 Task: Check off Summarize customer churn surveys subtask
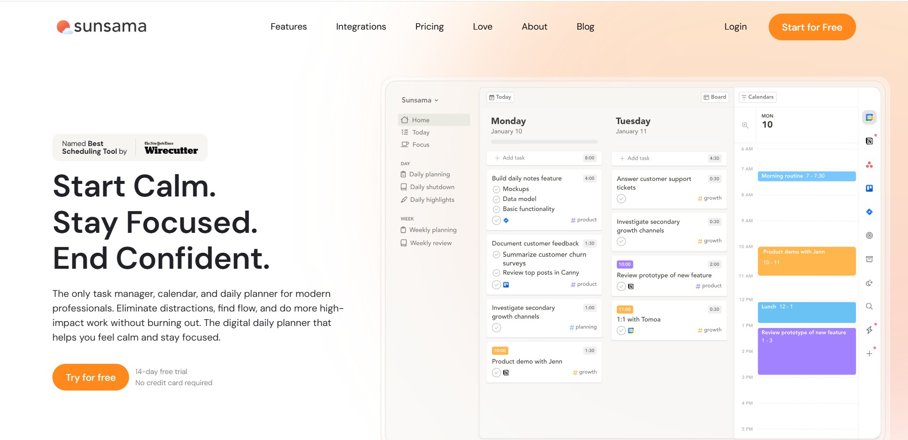point(496,255)
